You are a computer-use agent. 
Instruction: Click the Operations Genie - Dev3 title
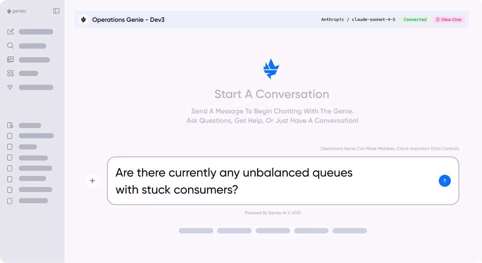[x=128, y=19]
